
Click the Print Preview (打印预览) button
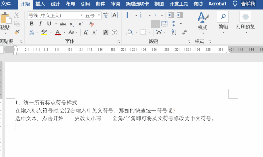(245, 23)
